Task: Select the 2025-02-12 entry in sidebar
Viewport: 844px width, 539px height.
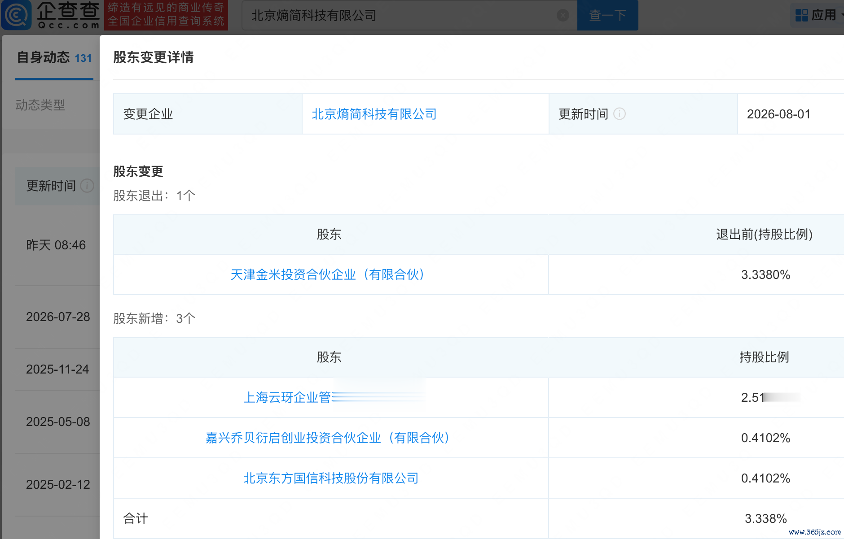Action: pos(58,484)
